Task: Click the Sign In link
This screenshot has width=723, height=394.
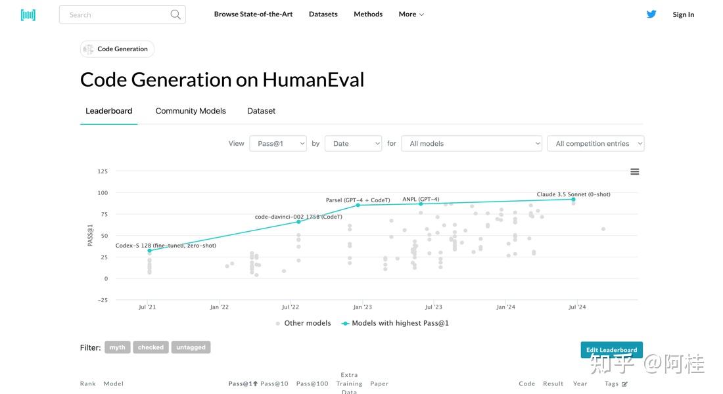Action: [683, 14]
